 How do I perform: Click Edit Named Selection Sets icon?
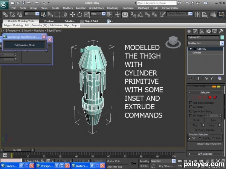pyautogui.click(x=163, y=14)
